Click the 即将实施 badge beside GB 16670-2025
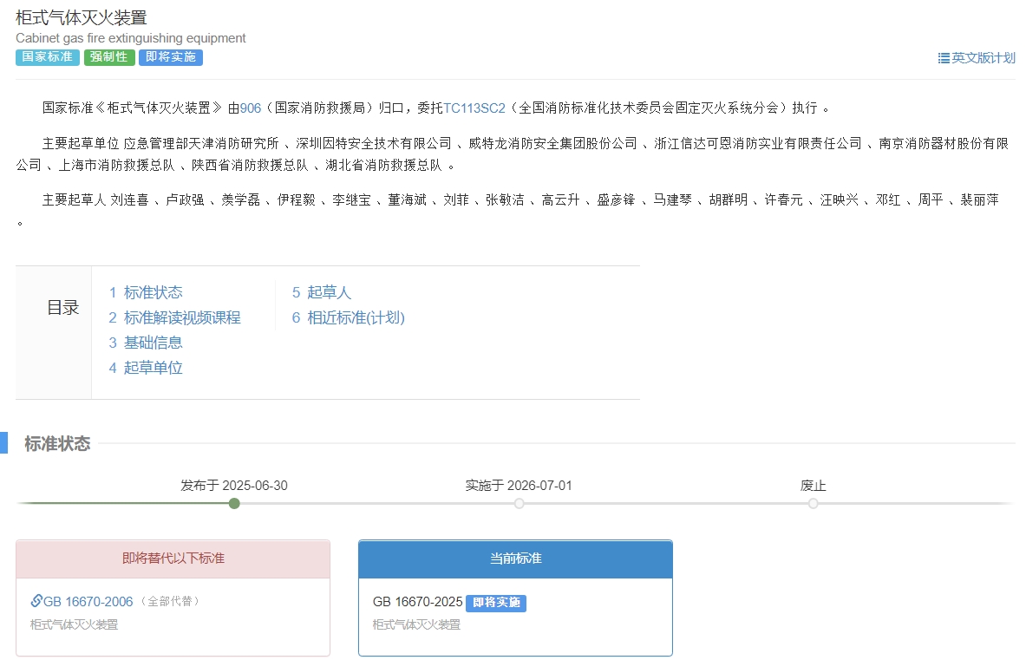 click(x=496, y=603)
